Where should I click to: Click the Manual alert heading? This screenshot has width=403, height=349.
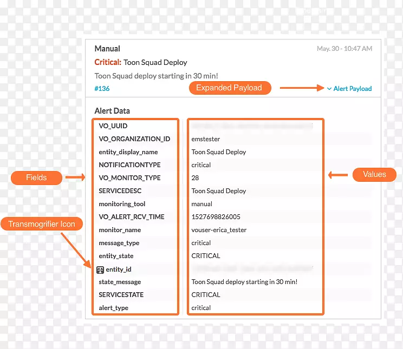coord(107,49)
